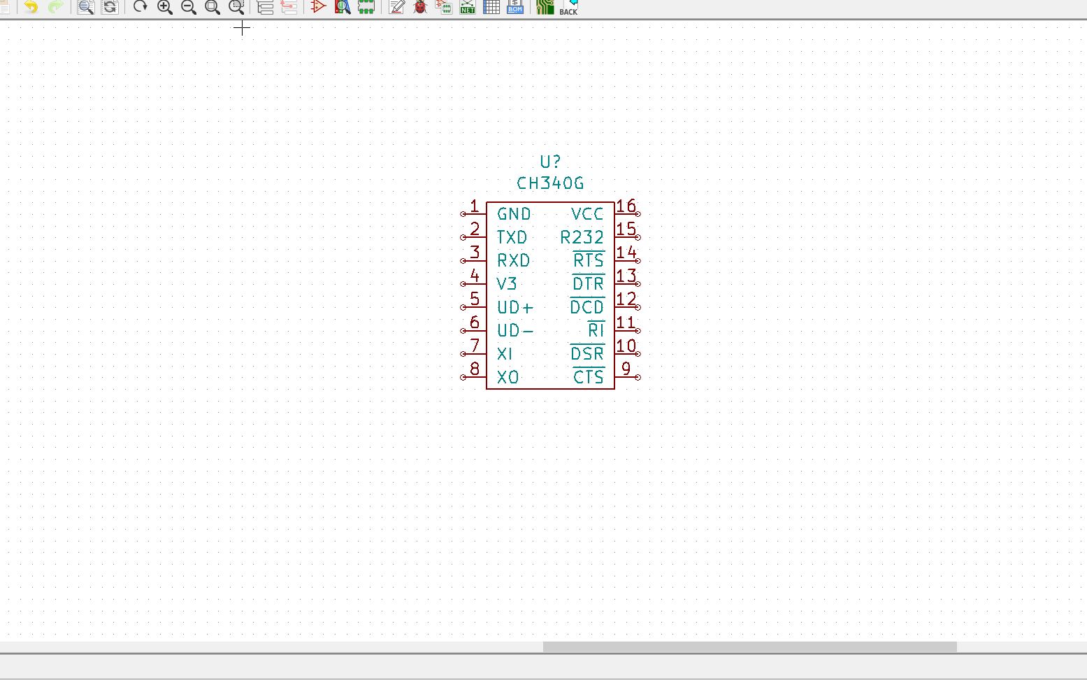Image resolution: width=1087 pixels, height=680 pixels.
Task: Click the horizontal scrollbar thumb
Action: pos(750,647)
